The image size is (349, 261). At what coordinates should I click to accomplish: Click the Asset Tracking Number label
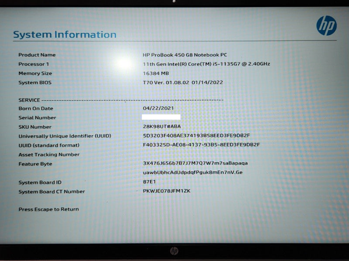49,154
